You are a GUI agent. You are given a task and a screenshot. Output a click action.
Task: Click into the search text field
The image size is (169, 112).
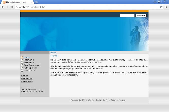[x=127, y=15]
